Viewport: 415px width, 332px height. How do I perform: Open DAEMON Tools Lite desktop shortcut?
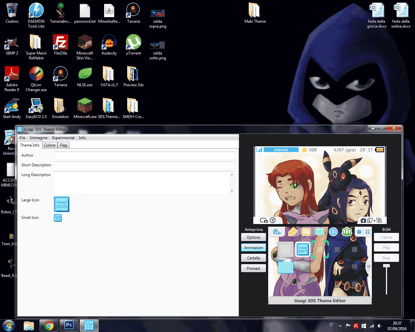point(36,15)
